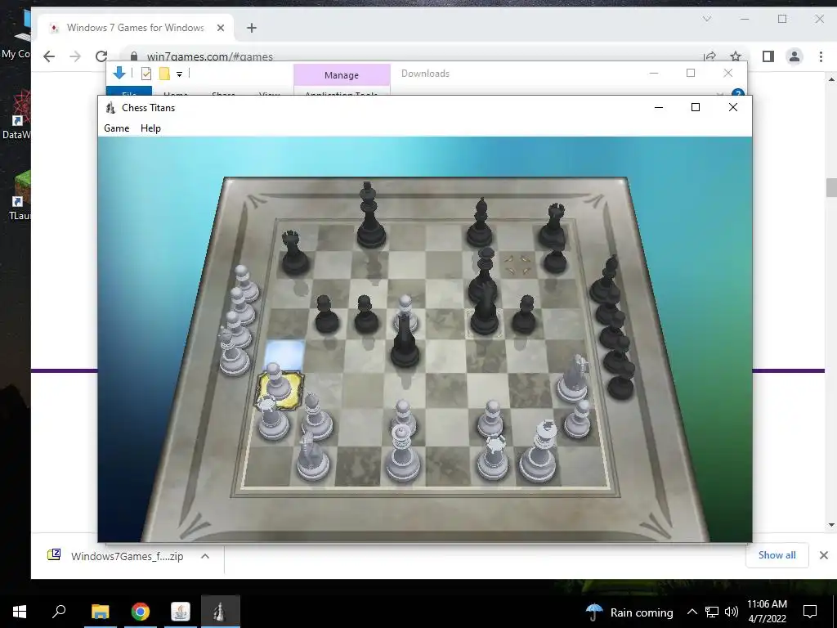This screenshot has height=628, width=837.
Task: Go back in the browser
Action: (49, 56)
